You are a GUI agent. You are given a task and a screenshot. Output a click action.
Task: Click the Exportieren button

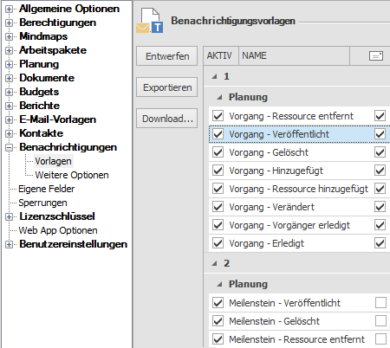[167, 87]
